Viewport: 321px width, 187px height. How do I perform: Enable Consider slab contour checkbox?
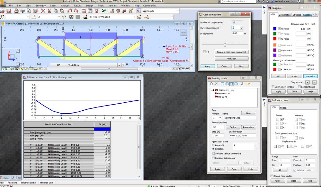tap(213, 158)
